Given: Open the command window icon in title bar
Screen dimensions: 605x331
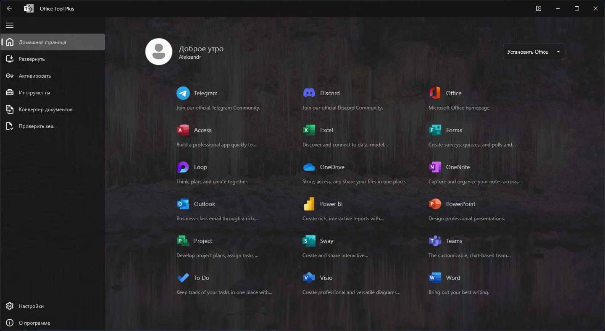Looking at the screenshot, I should tap(539, 8).
